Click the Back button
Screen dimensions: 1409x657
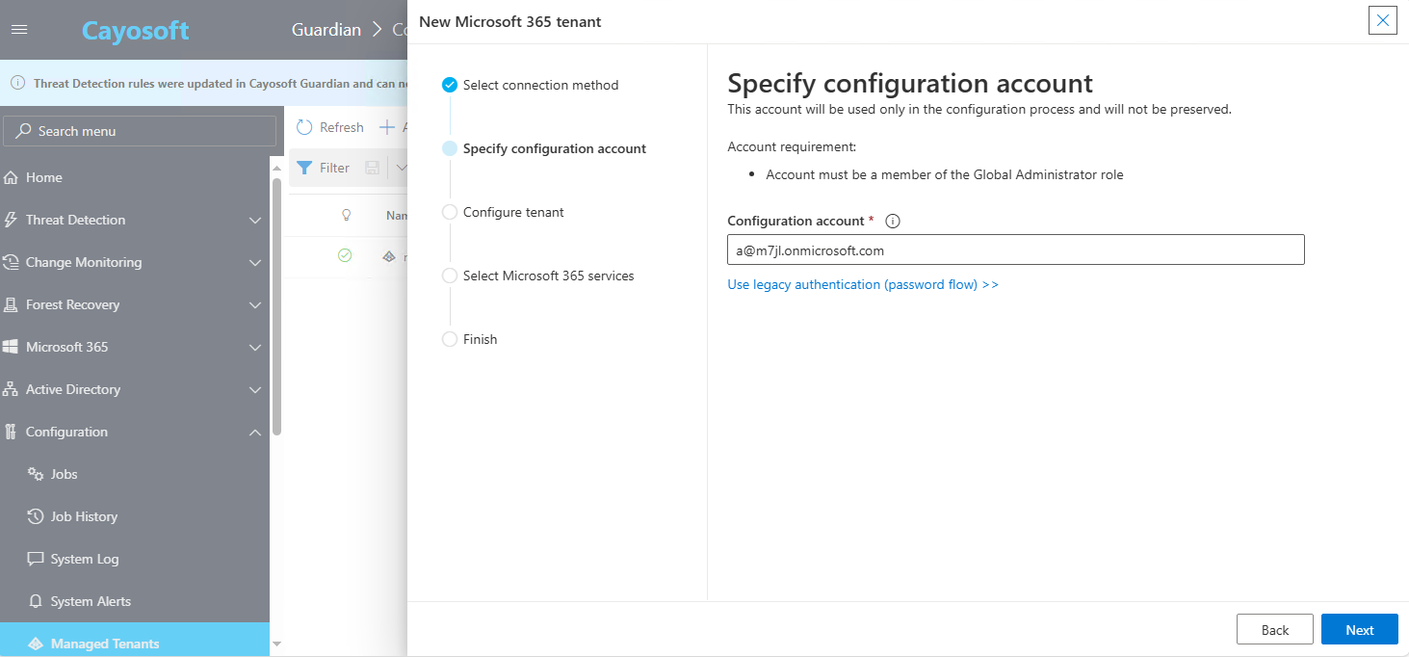(x=1275, y=629)
